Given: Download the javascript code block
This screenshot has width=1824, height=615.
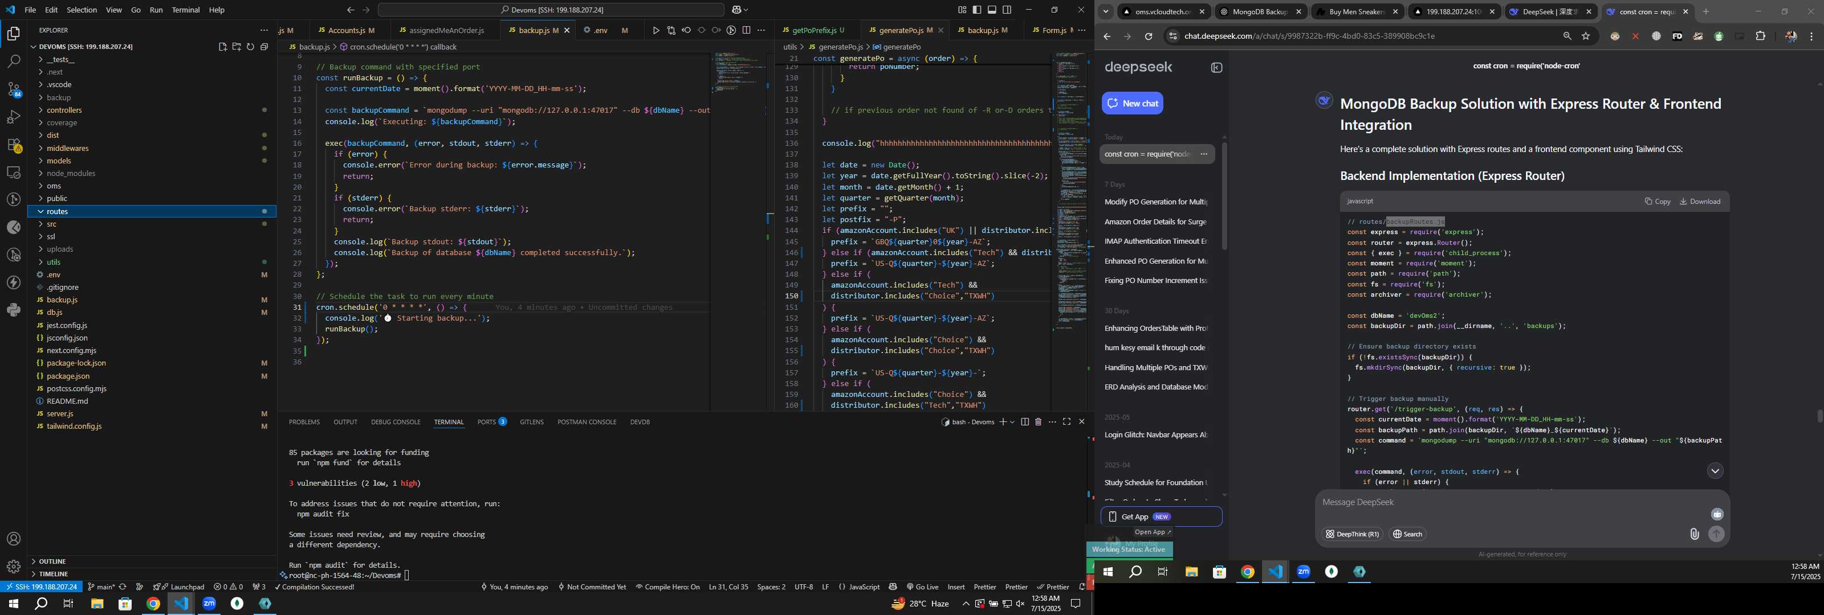Looking at the screenshot, I should click(1700, 202).
